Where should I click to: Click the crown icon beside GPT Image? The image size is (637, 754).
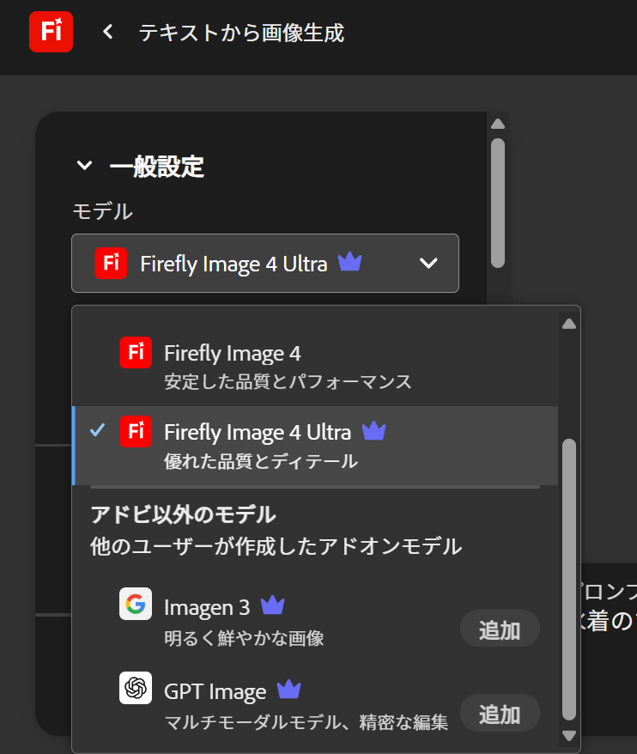coord(289,689)
